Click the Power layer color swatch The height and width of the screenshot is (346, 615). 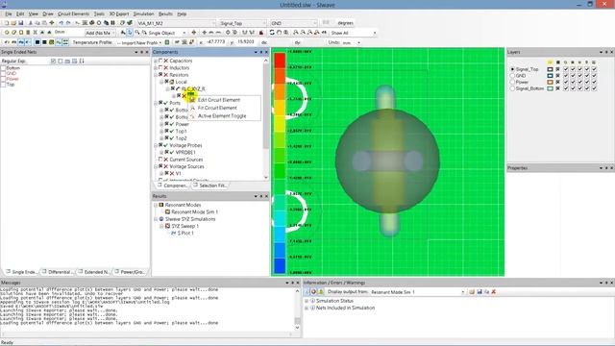[550, 82]
